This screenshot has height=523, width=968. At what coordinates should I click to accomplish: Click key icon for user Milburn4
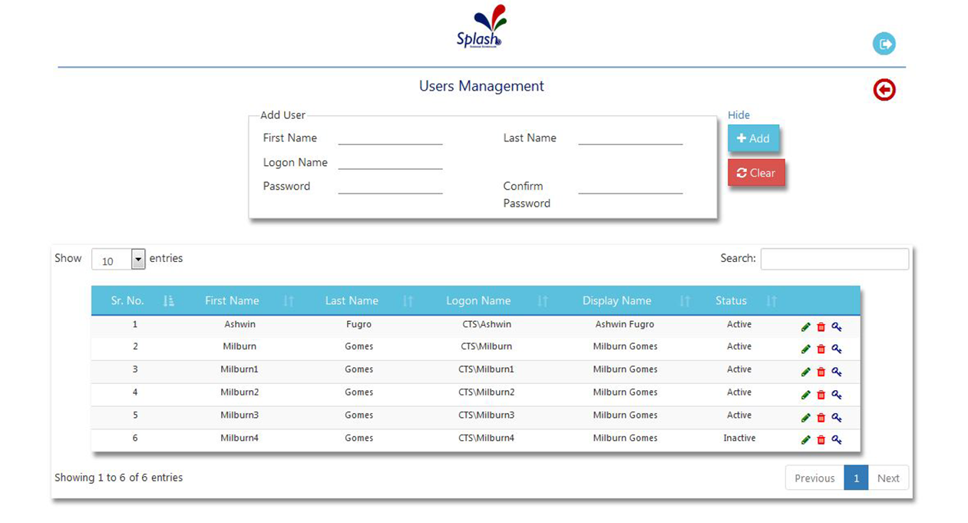pyautogui.click(x=837, y=440)
